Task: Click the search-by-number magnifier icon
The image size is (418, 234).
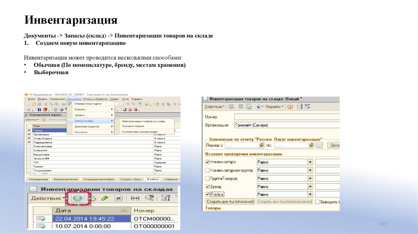Action: [149, 198]
